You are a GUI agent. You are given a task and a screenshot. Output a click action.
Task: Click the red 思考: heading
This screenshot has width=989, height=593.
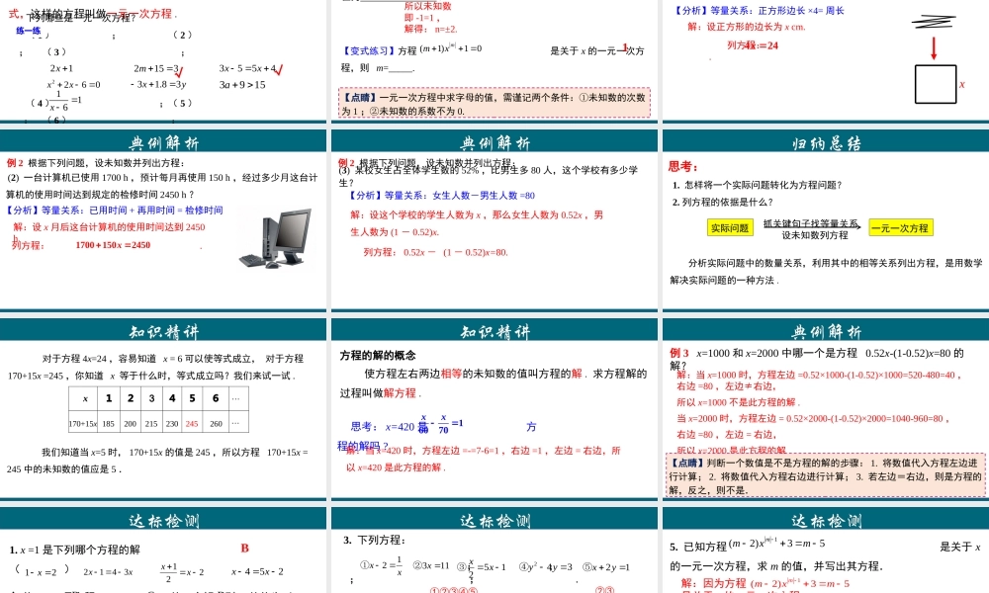tap(683, 166)
